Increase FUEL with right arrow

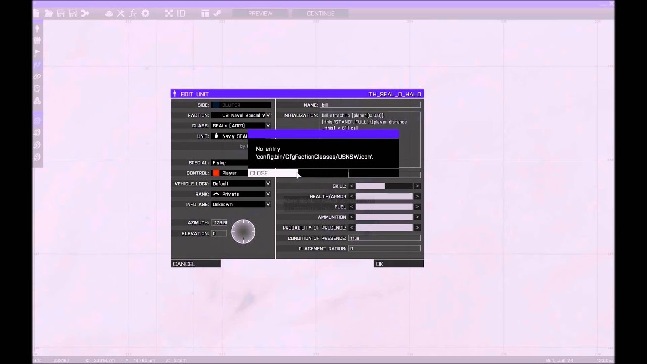point(417,207)
